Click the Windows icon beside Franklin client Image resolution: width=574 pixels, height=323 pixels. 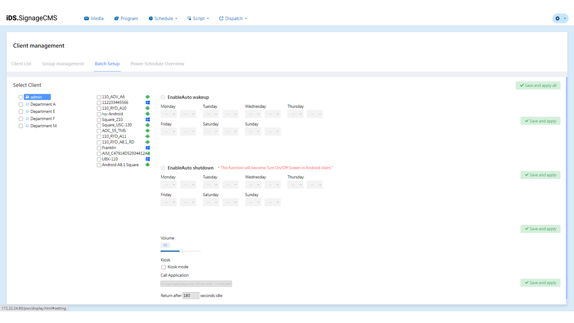[148, 148]
